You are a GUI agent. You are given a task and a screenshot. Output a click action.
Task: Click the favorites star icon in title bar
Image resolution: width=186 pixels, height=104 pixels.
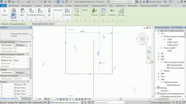144,2
